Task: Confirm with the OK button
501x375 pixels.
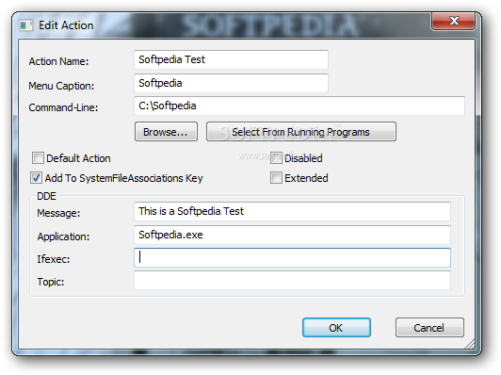Action: [336, 327]
